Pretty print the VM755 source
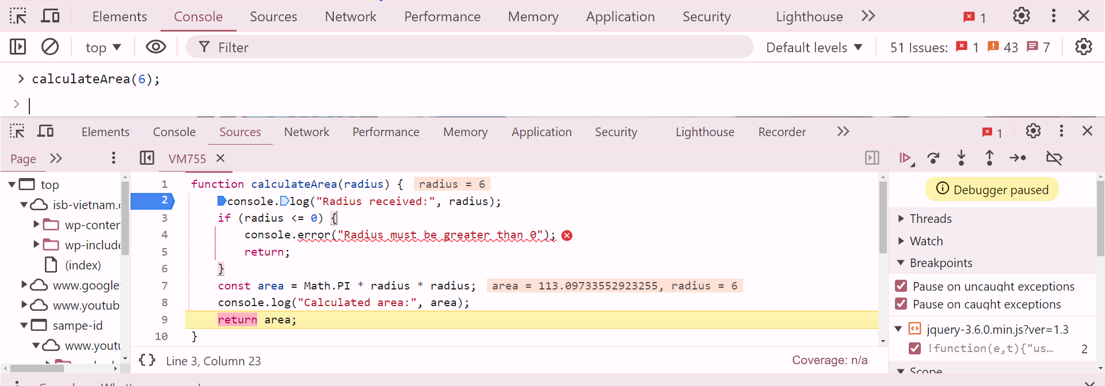This screenshot has height=386, width=1105. [x=147, y=360]
